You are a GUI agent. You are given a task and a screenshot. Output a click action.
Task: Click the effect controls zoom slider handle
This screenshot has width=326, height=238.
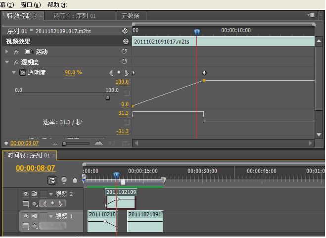[x=64, y=143]
